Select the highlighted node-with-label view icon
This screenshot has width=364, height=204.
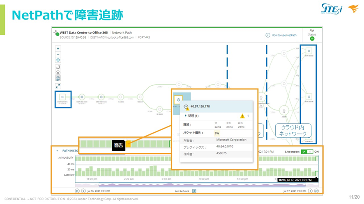[58, 78]
